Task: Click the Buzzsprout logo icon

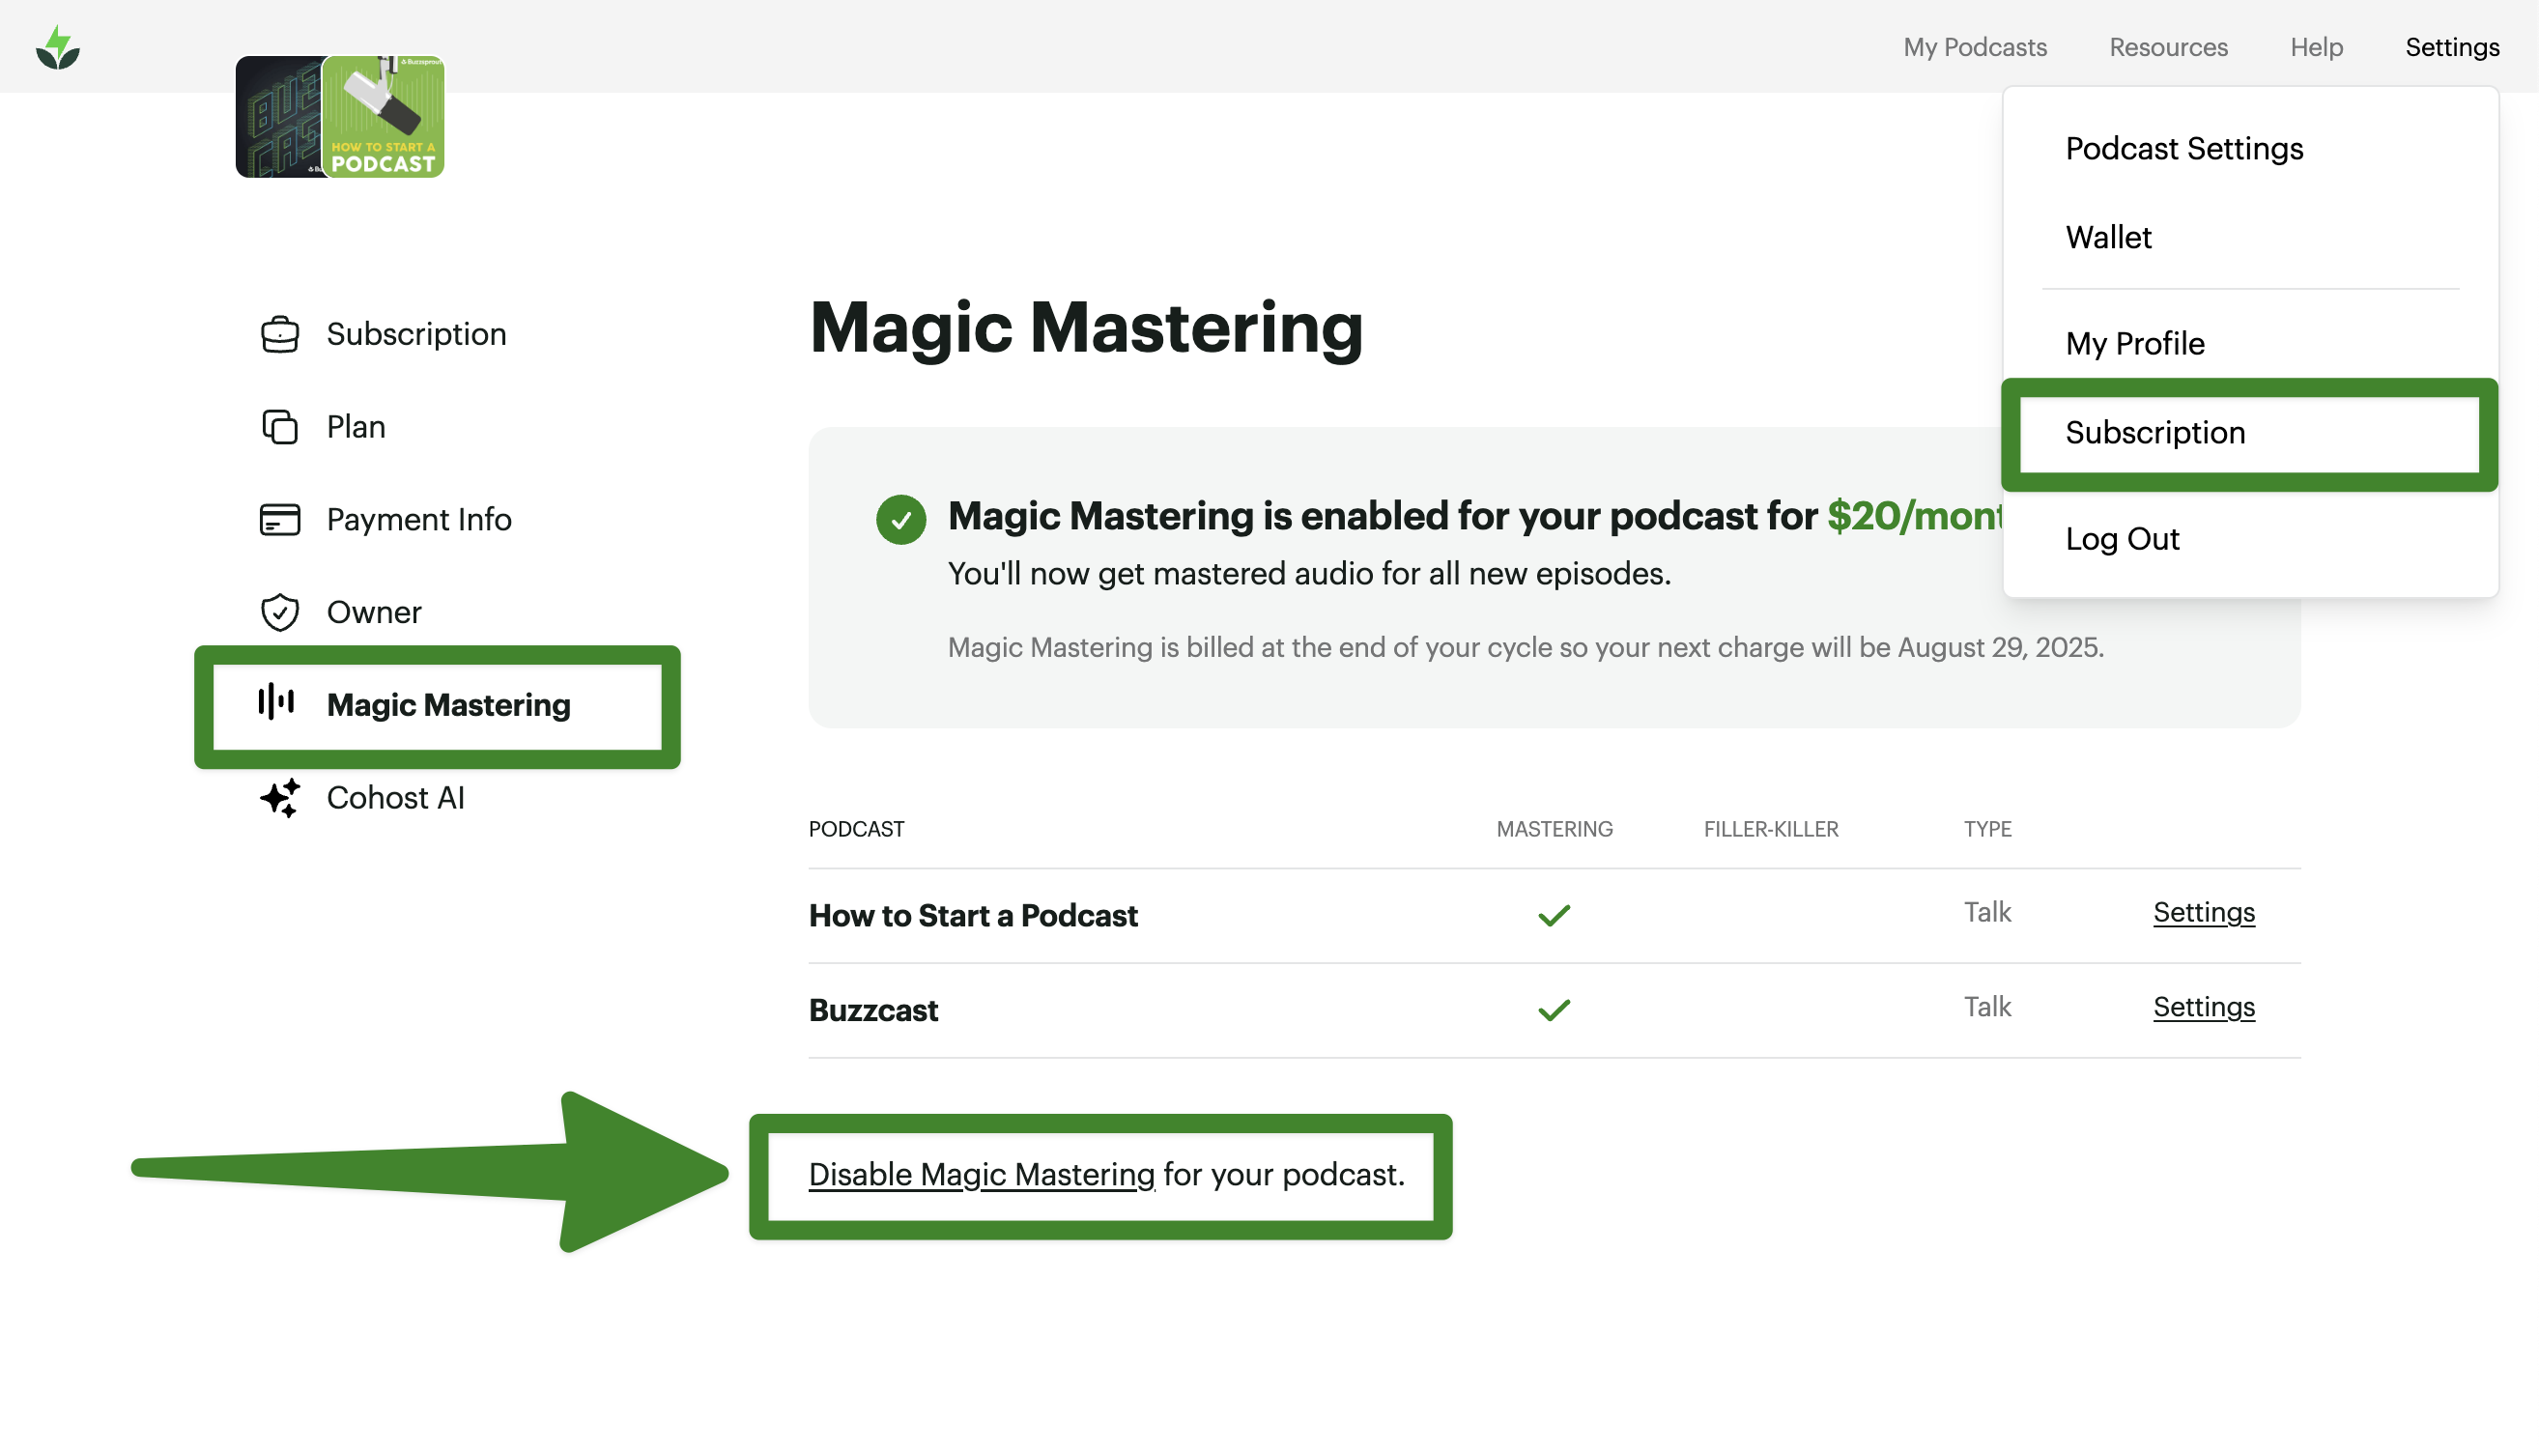Action: (x=58, y=46)
